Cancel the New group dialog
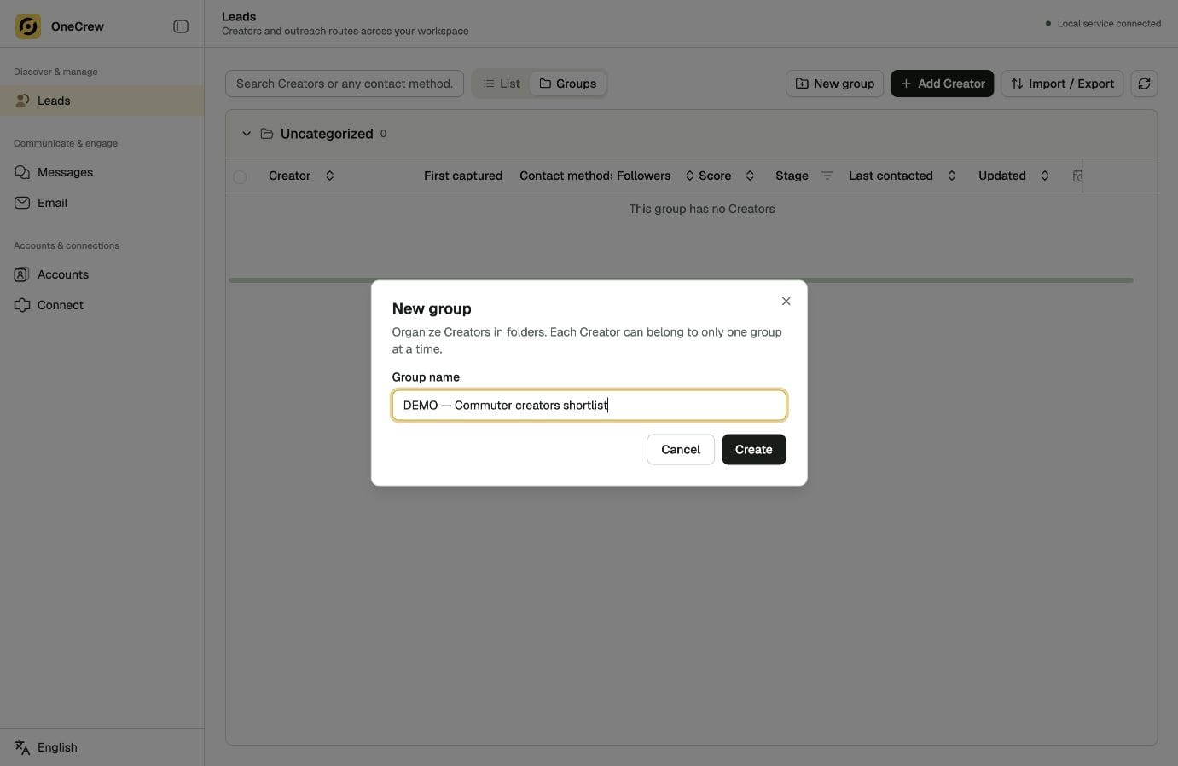Viewport: 1178px width, 766px height. (x=681, y=450)
